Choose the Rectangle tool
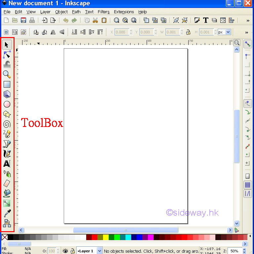The image size is (254, 254). [x=7, y=84]
